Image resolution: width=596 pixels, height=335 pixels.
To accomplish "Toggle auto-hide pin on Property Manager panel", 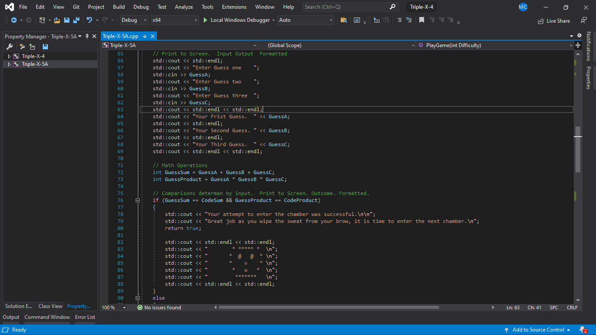I will tap(87, 36).
